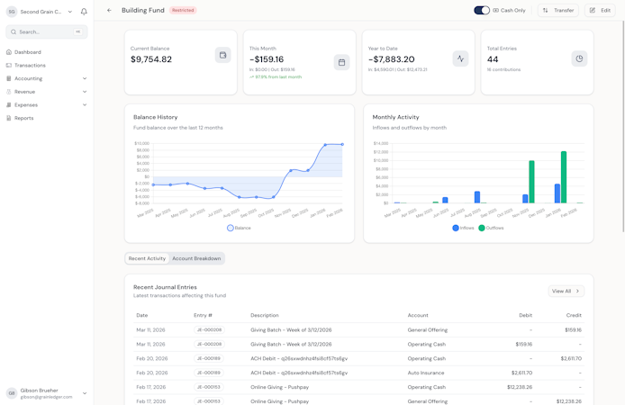The image size is (625, 405).
Task: Toggle the Cash Only switch off
Action: (482, 11)
